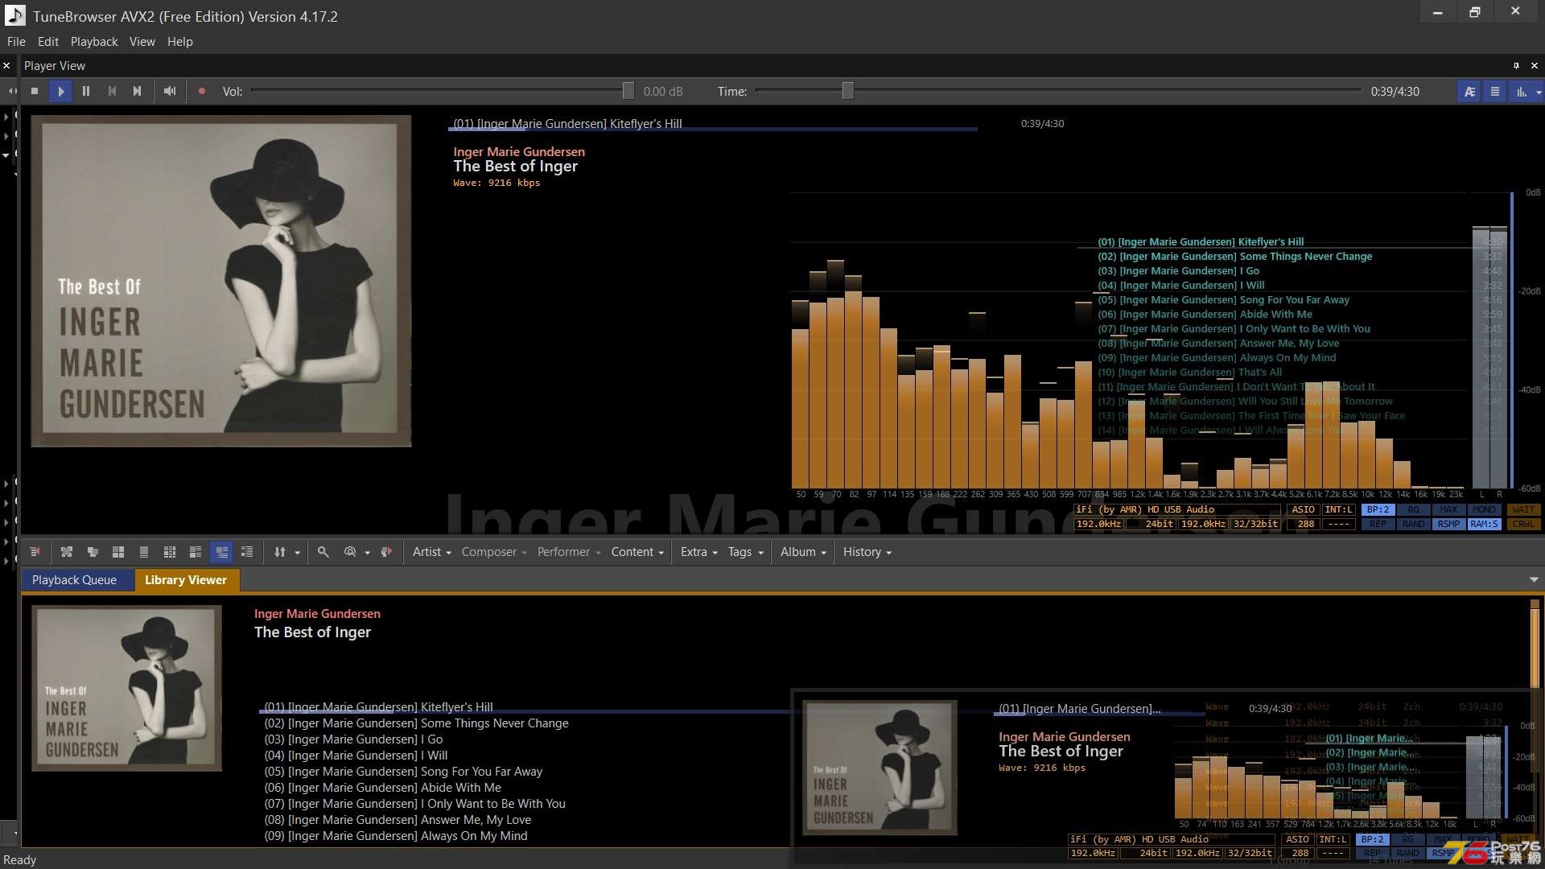Skip to the next track

tap(138, 91)
